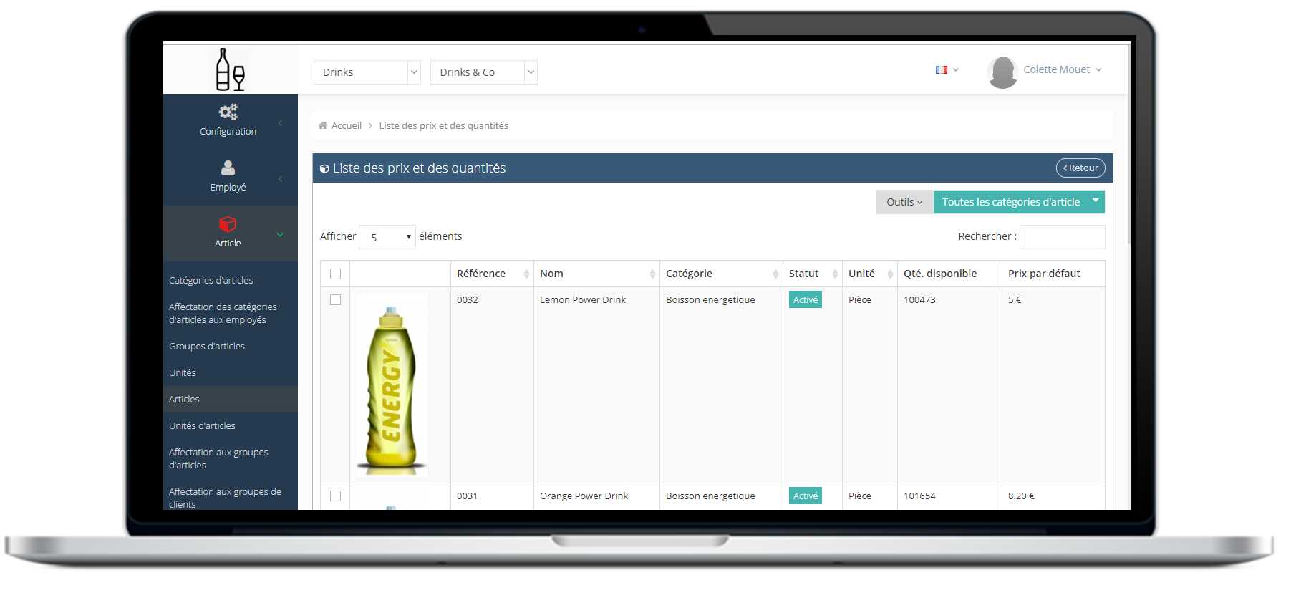
Task: Tick the select-all checkbox in table header
Action: (335, 274)
